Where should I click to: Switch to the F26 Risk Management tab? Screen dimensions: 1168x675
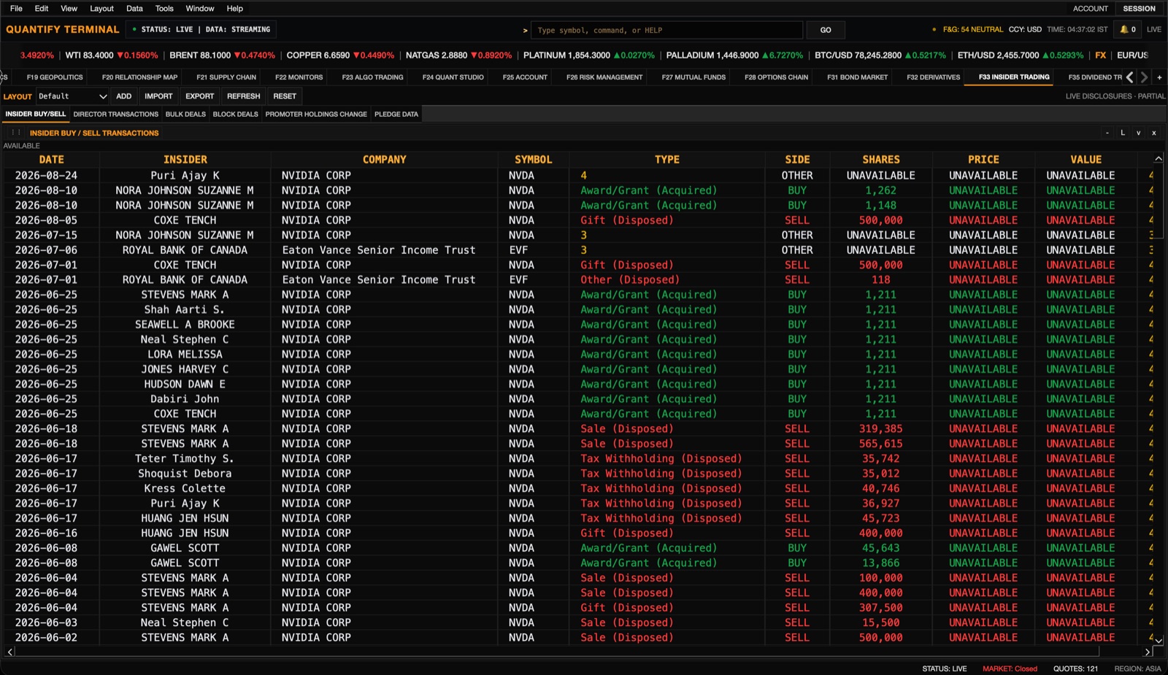[x=604, y=77]
